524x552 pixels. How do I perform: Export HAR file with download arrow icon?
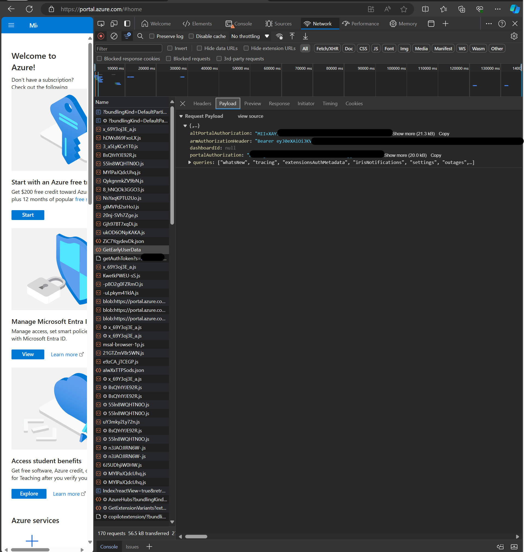tap(305, 36)
